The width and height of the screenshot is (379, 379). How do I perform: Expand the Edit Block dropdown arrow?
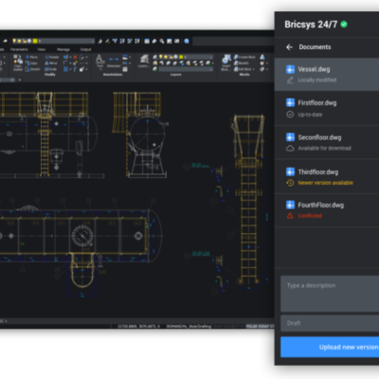tap(254, 69)
